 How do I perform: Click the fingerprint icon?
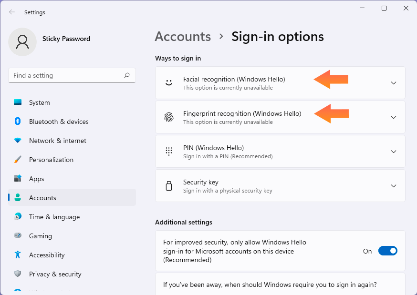[169, 117]
